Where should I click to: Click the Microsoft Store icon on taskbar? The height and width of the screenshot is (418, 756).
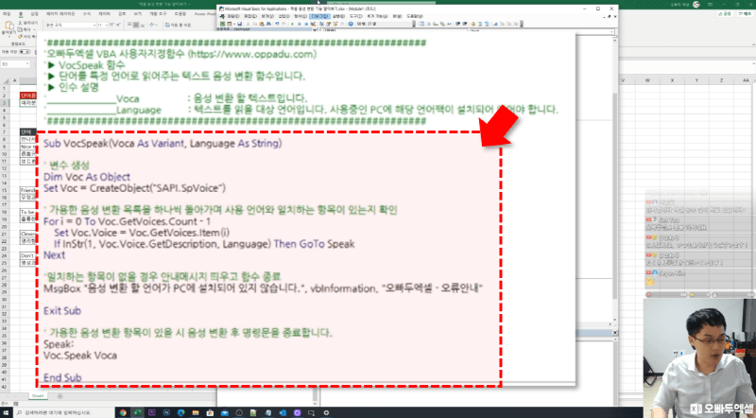click(x=210, y=412)
